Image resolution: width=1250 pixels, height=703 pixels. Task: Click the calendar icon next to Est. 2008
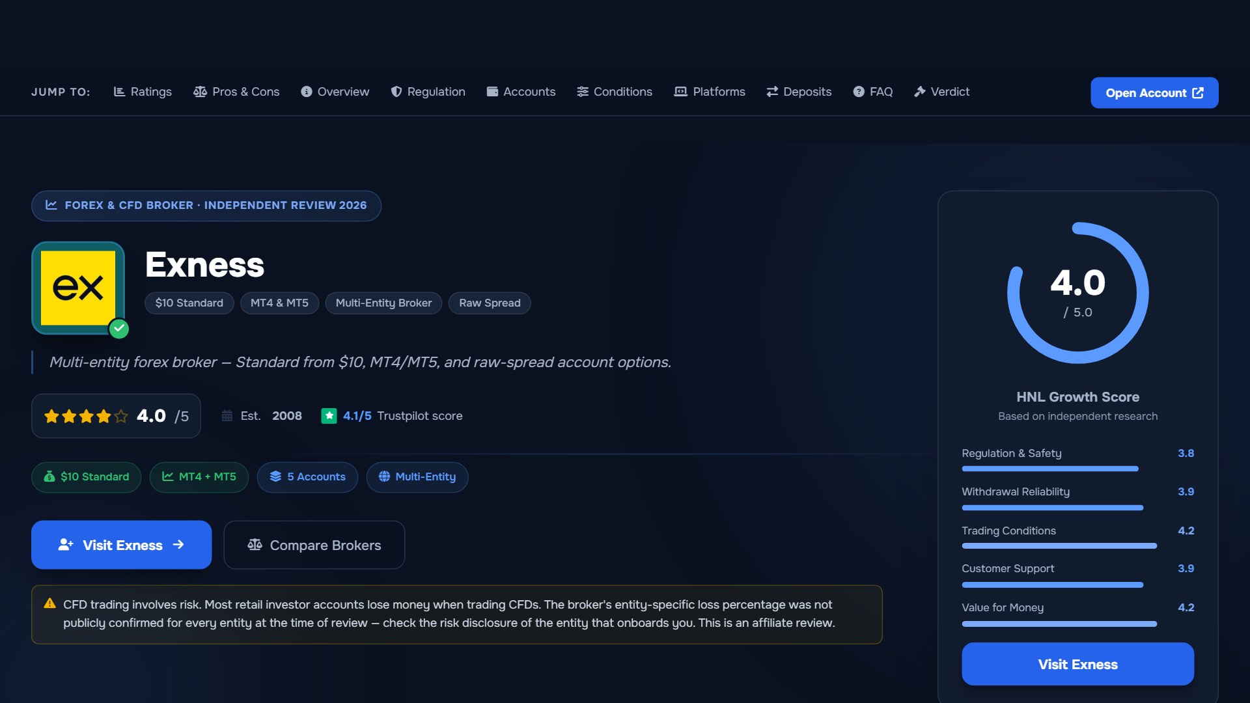227,416
